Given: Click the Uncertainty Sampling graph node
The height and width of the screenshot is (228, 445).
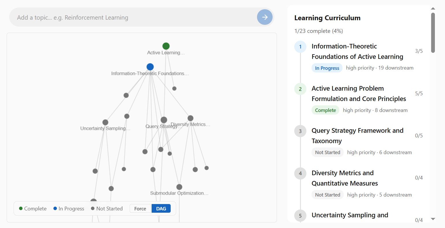Looking at the screenshot, I should (105, 122).
